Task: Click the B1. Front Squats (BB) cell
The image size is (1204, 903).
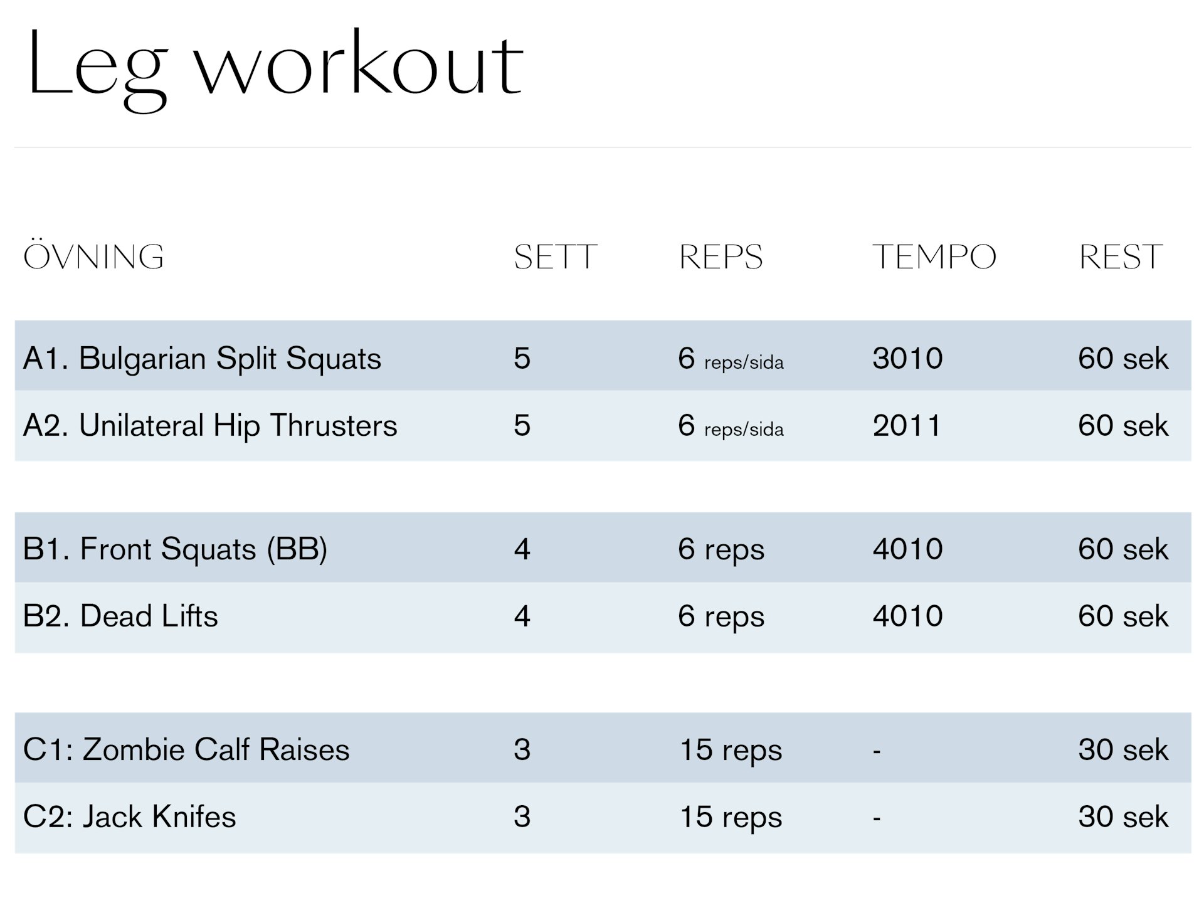Action: [x=175, y=549]
